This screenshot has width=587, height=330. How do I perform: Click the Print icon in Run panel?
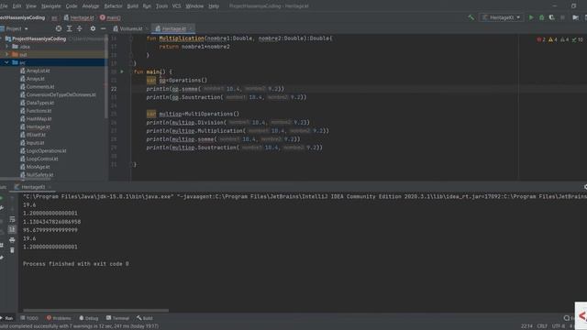[12, 240]
